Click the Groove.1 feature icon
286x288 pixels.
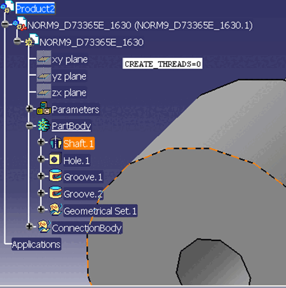(x=55, y=175)
